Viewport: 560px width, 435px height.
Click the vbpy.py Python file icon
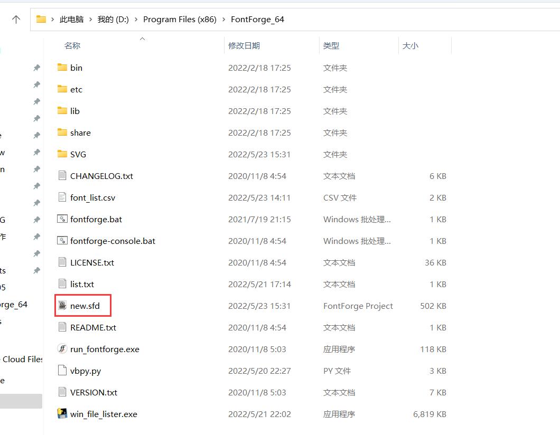click(62, 371)
